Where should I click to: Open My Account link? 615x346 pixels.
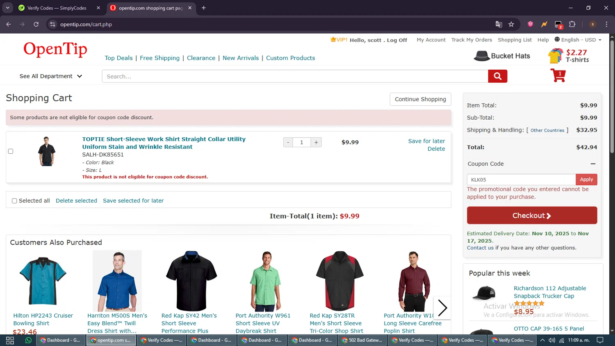[x=431, y=40]
